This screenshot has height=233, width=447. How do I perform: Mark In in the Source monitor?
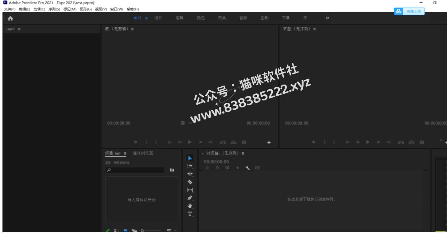(146, 142)
